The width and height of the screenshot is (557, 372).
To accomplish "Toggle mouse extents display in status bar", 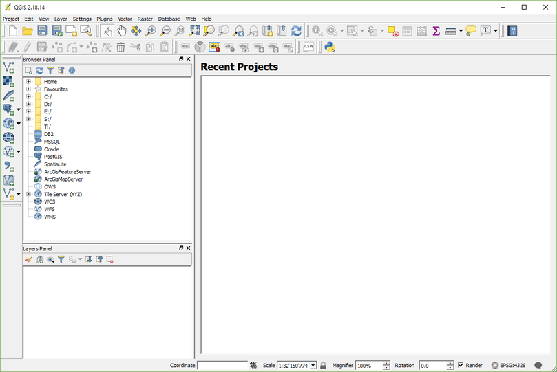I will coord(253,365).
